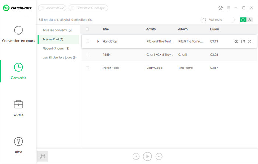This screenshot has width=258, height=164.
Task: Sort by the Durée column header
Action: 215,29
